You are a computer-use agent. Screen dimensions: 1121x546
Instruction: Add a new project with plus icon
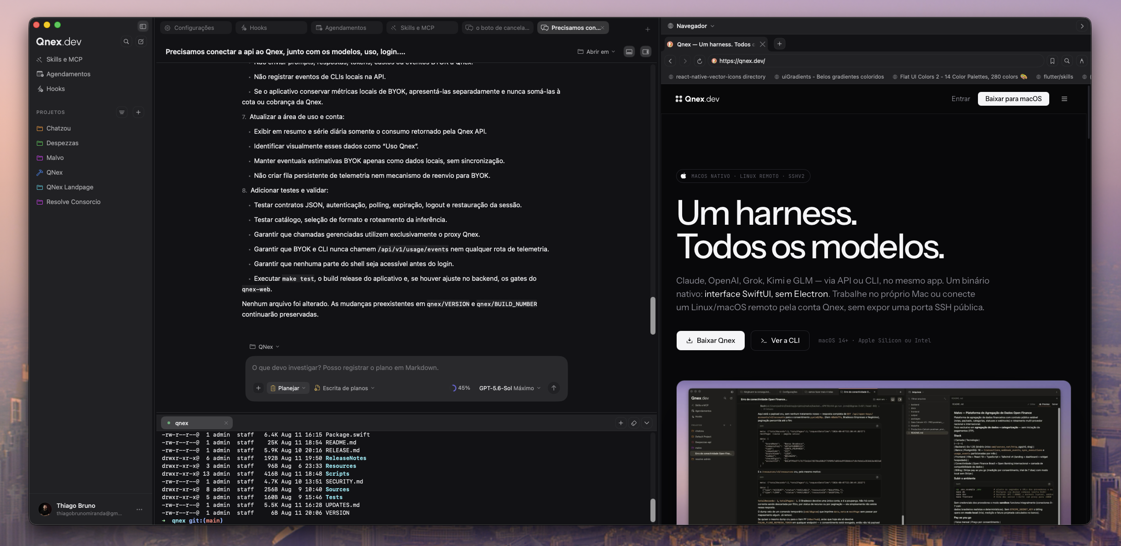pyautogui.click(x=138, y=112)
